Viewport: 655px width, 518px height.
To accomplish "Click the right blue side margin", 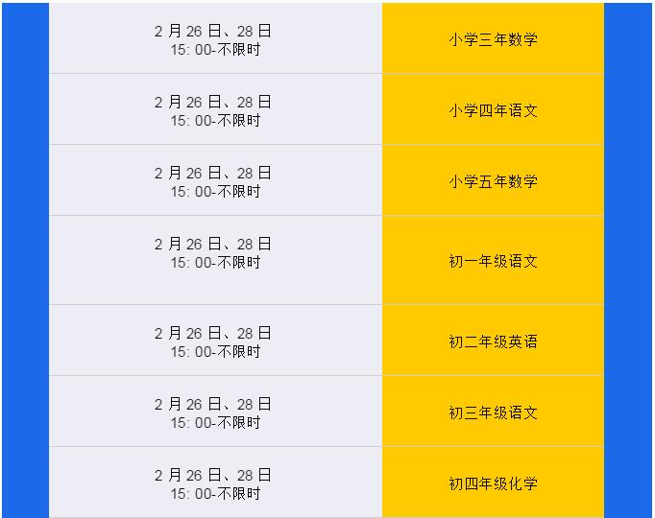I will pos(628,259).
